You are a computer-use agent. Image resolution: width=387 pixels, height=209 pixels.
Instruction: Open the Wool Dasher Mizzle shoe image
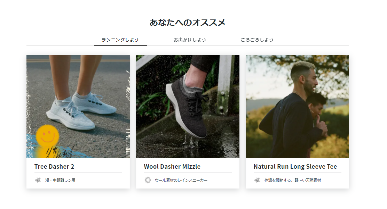pyautogui.click(x=188, y=106)
